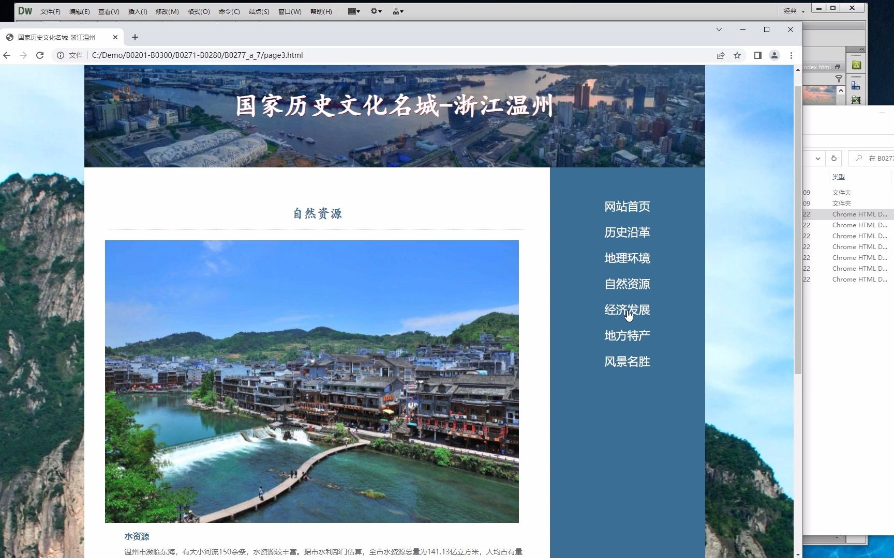Screen dimensions: 894x558
Task: Click the browser profile avatar icon
Action: click(774, 55)
